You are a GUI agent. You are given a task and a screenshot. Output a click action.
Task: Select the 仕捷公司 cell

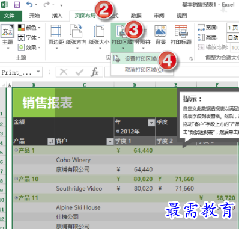pos(85,217)
